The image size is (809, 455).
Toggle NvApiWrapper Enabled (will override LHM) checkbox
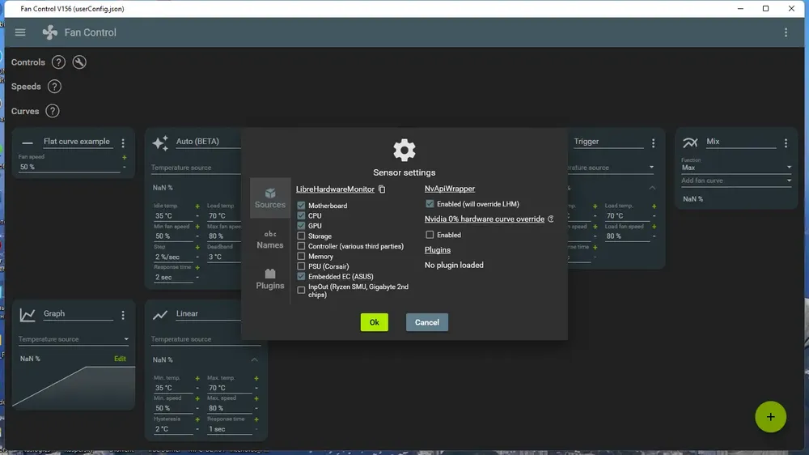(x=430, y=204)
